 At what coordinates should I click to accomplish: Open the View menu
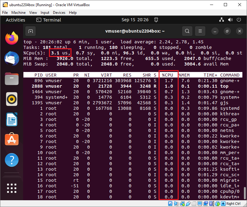[33, 13]
